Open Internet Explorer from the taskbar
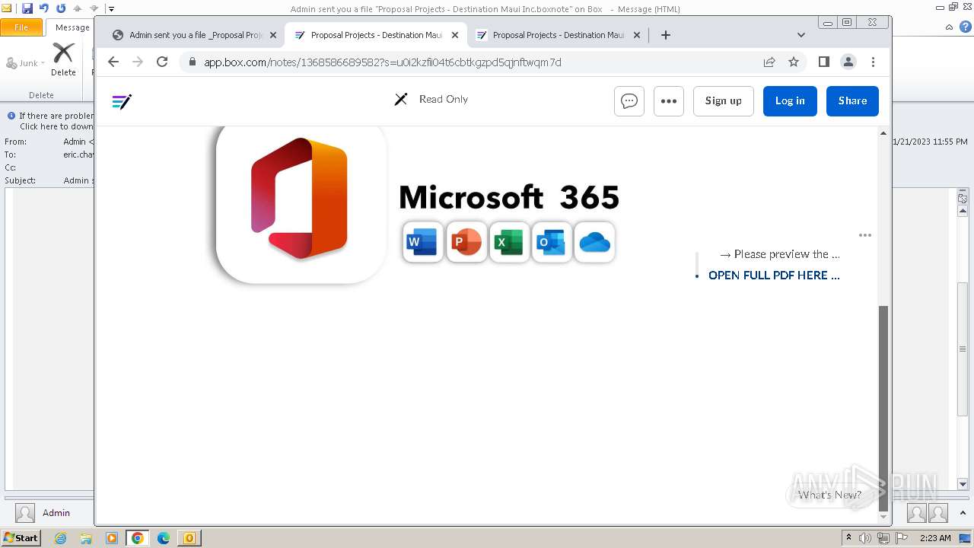The height and width of the screenshot is (548, 974). [x=61, y=538]
